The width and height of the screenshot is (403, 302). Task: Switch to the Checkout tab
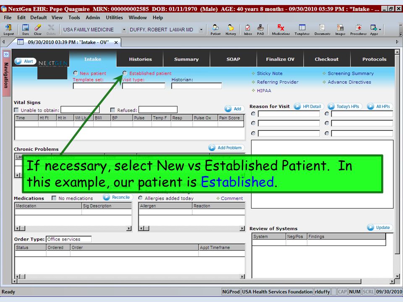327,59
